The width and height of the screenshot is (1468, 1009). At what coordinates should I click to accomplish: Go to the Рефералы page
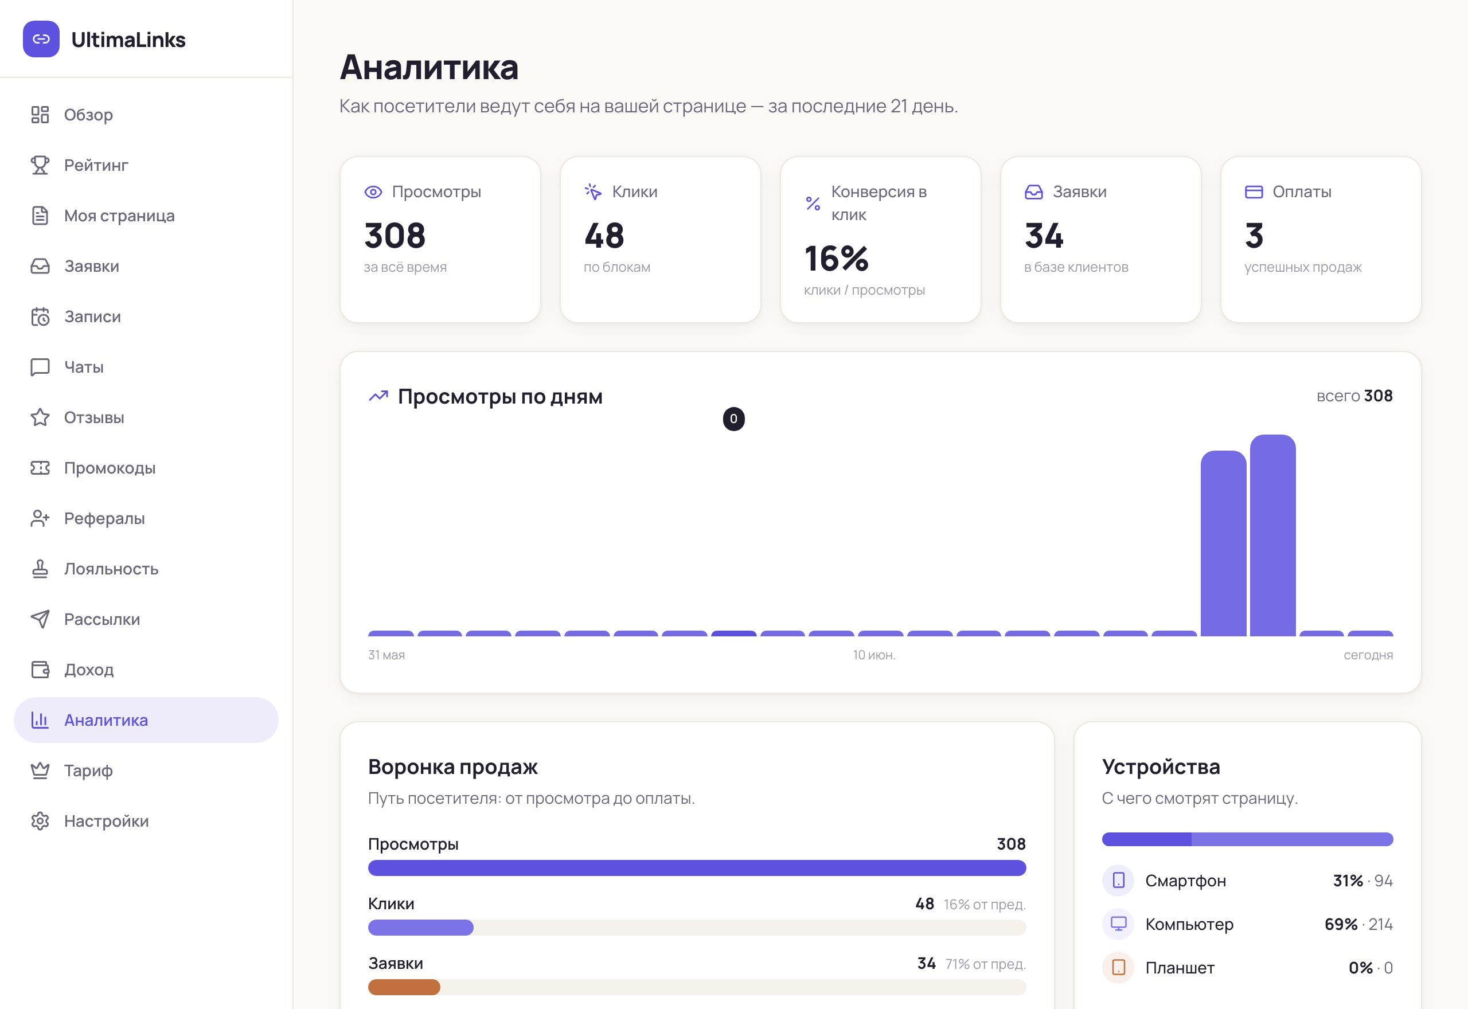click(x=146, y=518)
